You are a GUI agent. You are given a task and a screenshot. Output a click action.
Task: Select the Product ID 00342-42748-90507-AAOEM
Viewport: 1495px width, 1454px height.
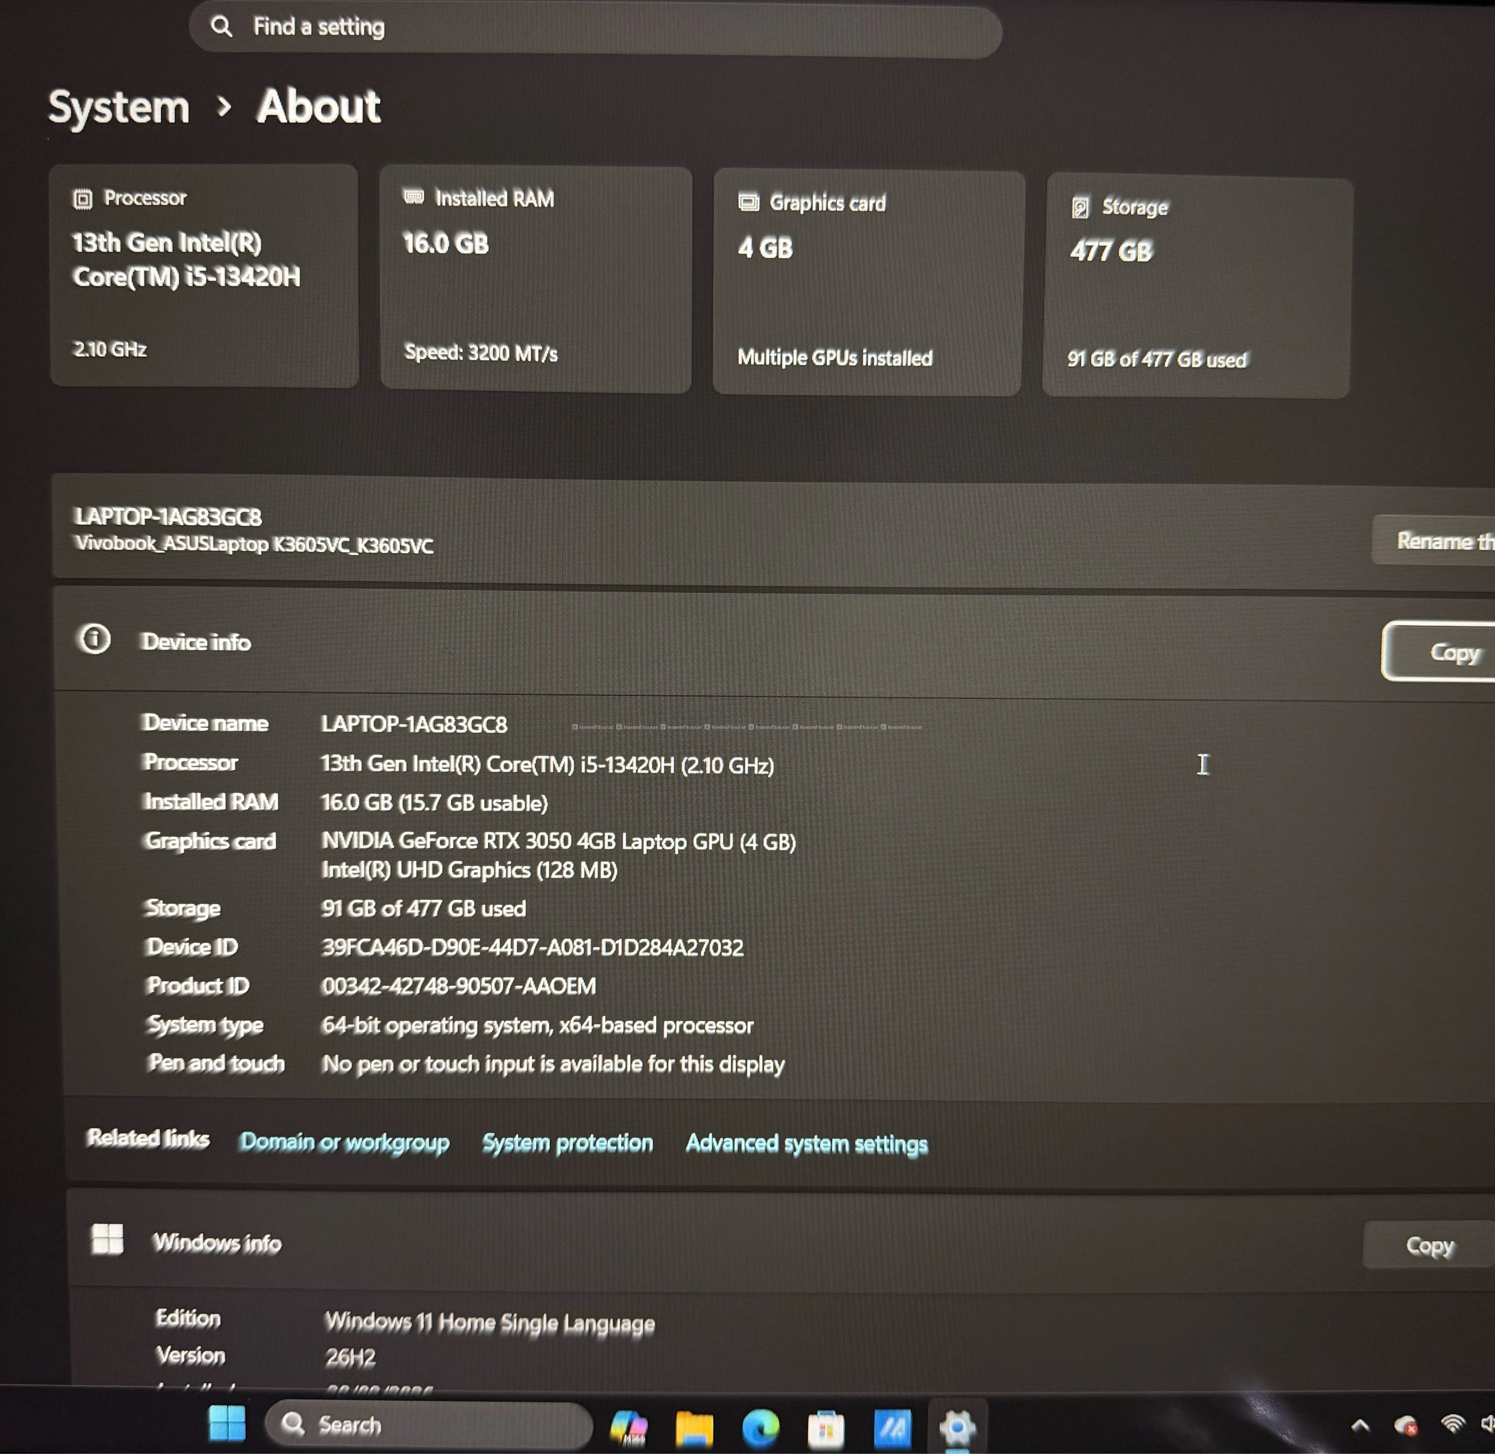coord(458,987)
